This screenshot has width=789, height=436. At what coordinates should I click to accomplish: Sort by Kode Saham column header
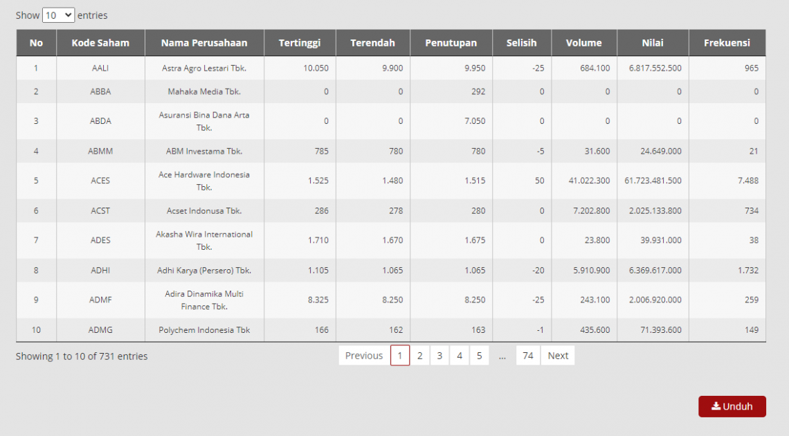[100, 43]
